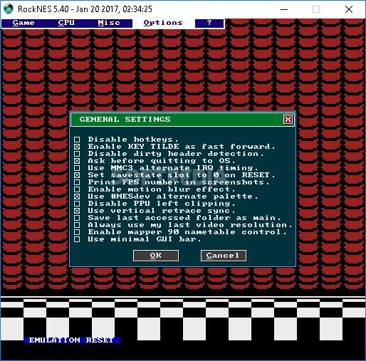Untick Enable KEY TILDE as fast forward

[77, 147]
